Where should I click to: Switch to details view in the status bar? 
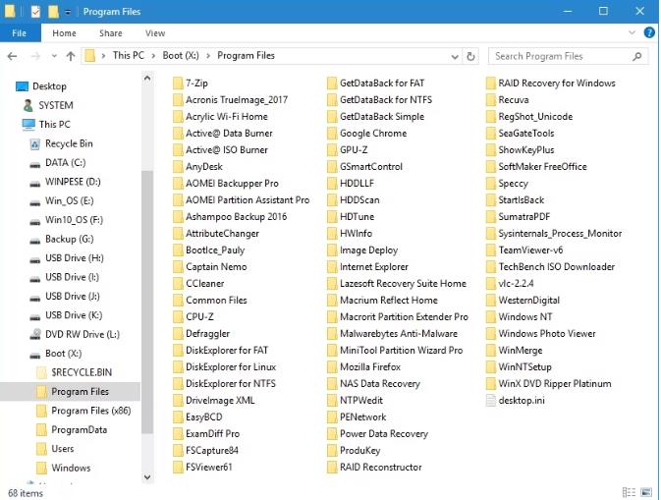[630, 492]
